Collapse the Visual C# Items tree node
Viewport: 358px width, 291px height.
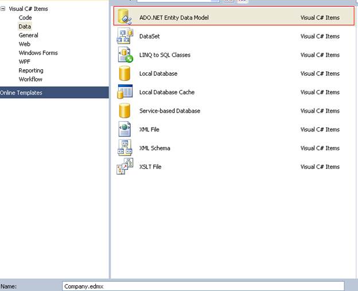(3, 9)
